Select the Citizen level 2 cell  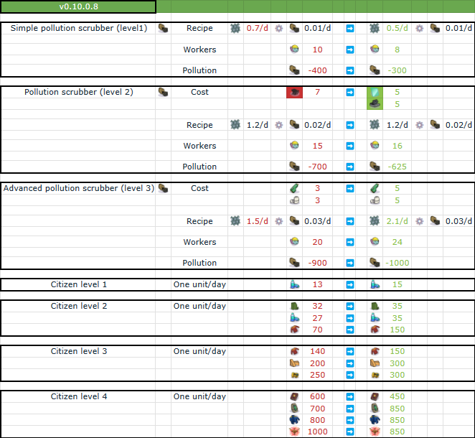tap(78, 306)
